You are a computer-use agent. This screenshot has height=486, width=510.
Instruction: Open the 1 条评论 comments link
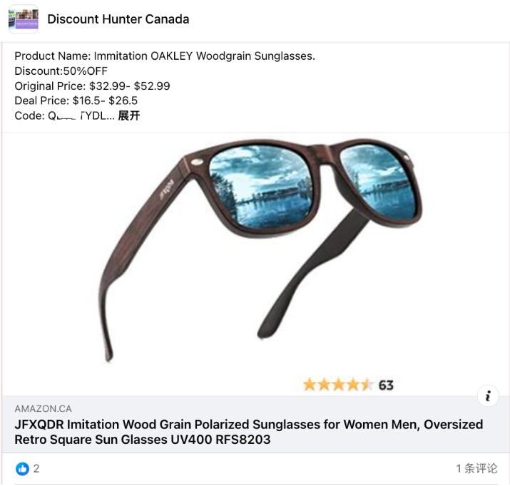coord(476,468)
